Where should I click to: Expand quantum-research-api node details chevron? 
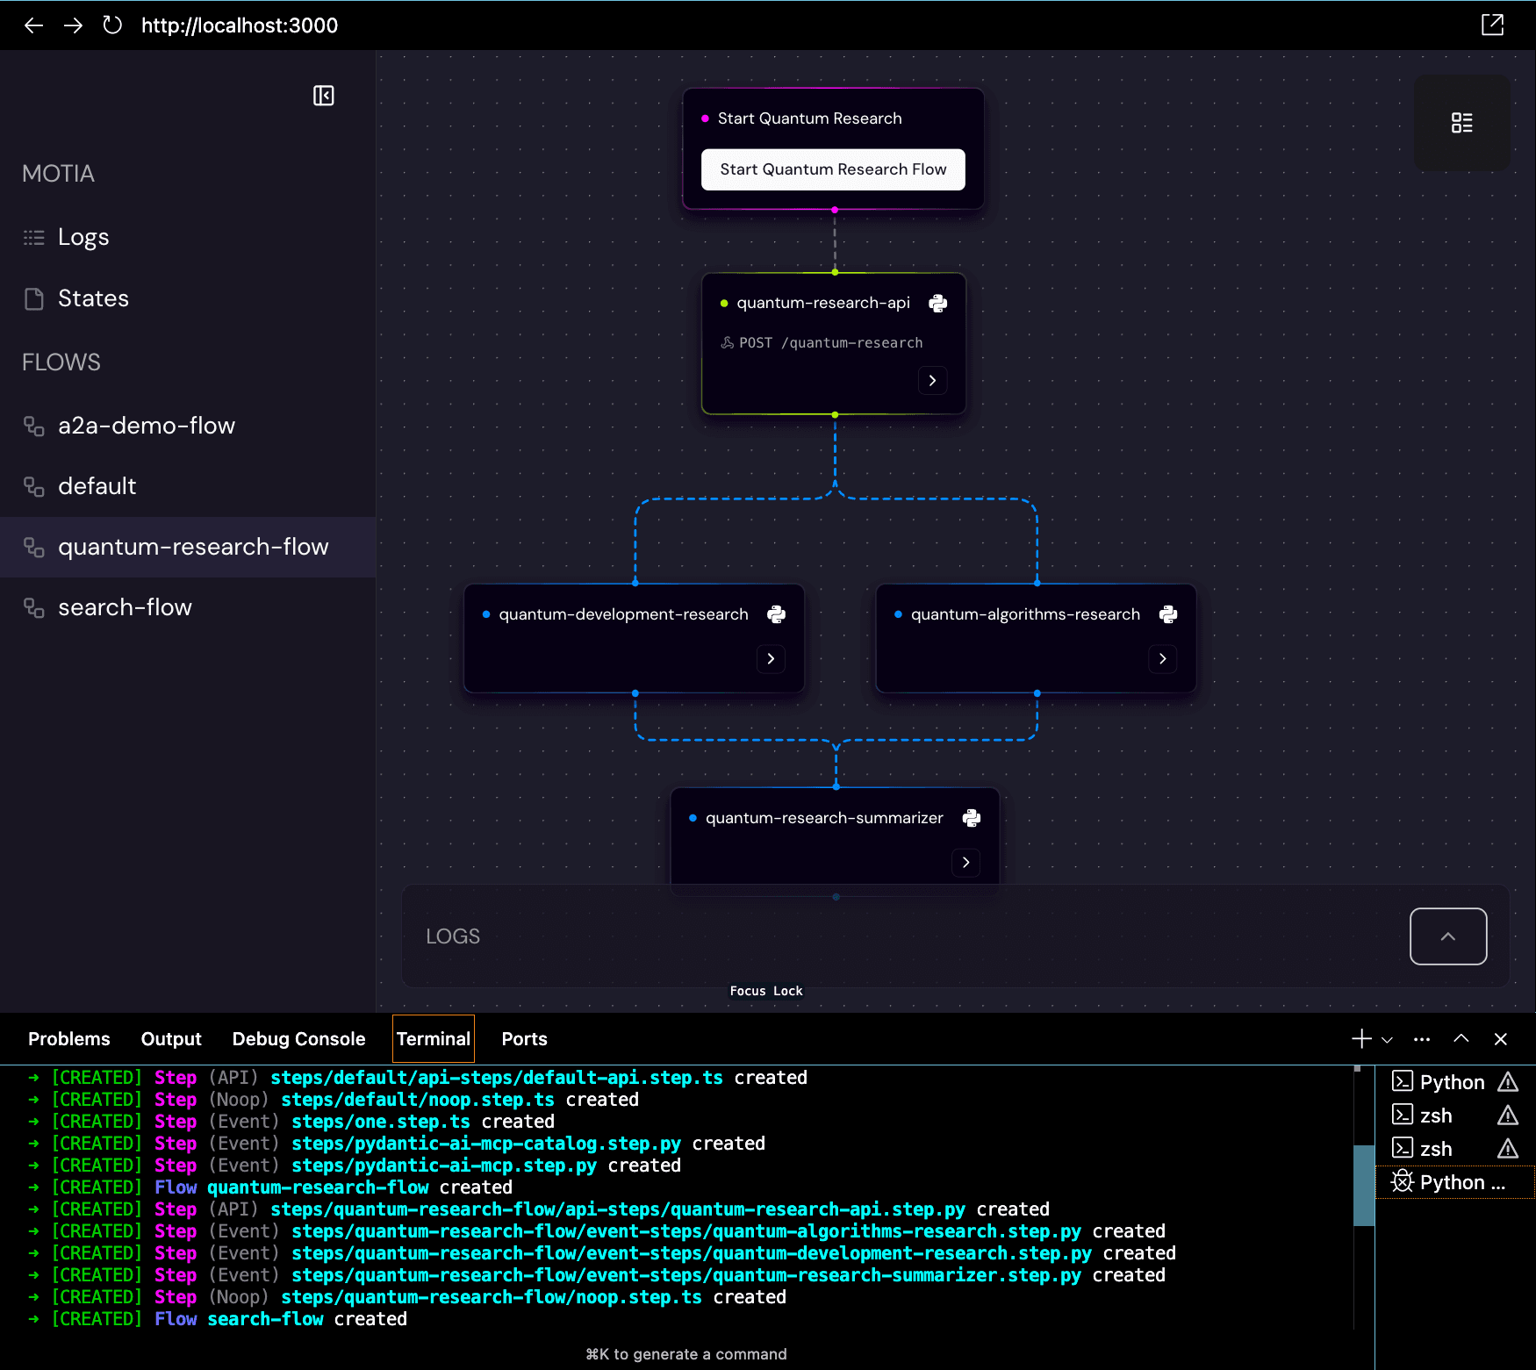coord(932,380)
